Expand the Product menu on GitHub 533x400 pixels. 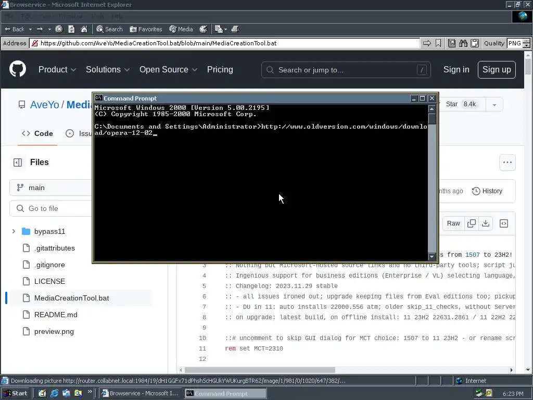(x=57, y=69)
